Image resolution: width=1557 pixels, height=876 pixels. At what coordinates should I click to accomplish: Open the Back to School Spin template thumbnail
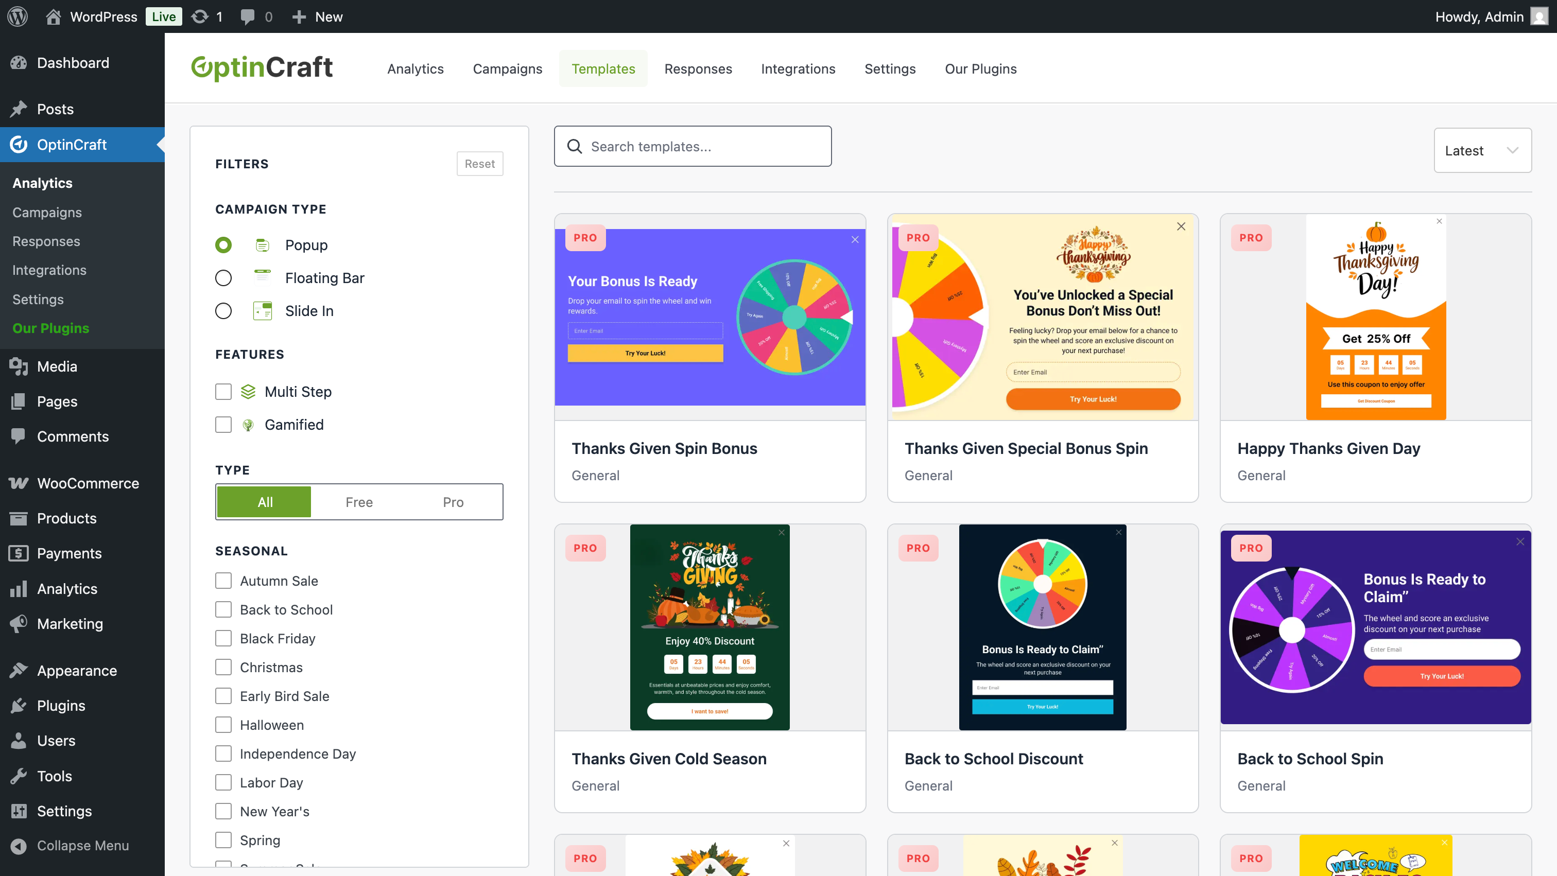coord(1375,627)
